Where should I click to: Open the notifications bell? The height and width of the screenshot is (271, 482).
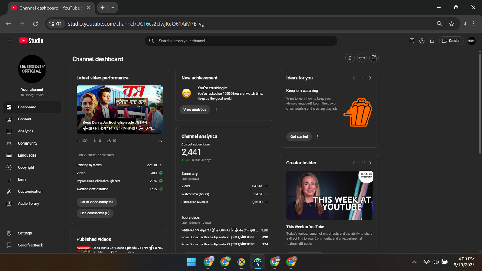coord(432,41)
